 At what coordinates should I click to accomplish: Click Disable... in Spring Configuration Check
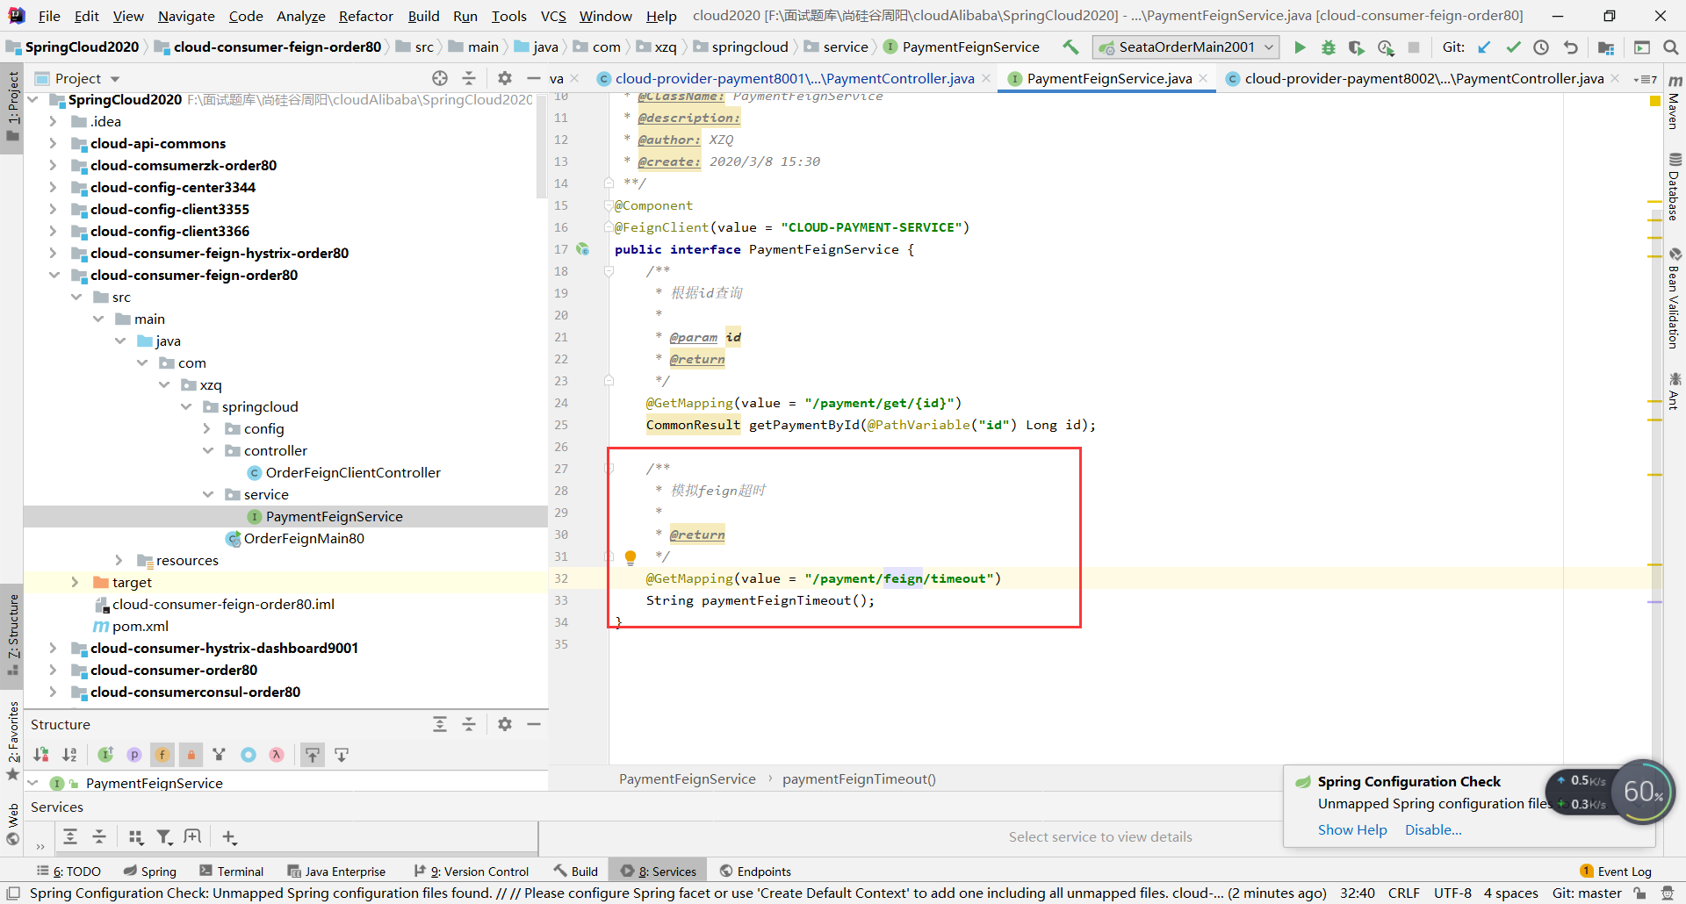tap(1432, 830)
